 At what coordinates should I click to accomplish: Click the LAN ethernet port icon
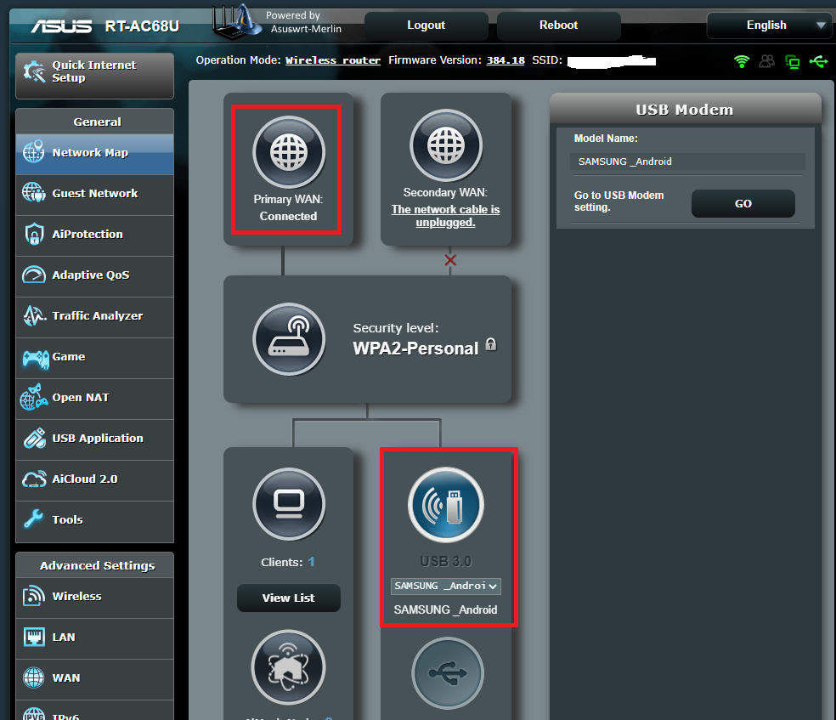point(34,637)
